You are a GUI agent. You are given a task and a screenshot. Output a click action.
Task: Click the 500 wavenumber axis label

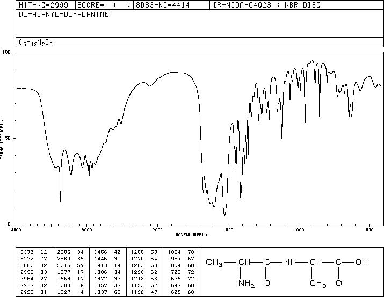click(369, 230)
